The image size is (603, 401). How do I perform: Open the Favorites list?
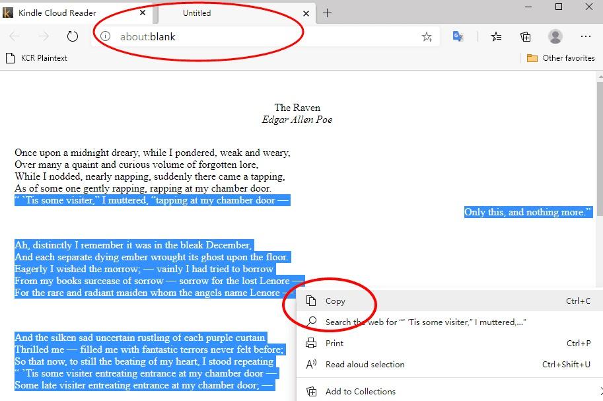coord(496,37)
